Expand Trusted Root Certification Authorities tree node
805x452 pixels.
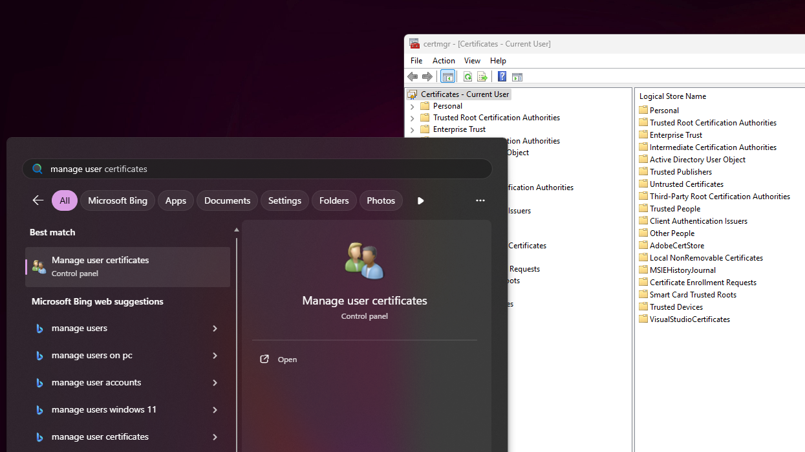[x=413, y=118]
